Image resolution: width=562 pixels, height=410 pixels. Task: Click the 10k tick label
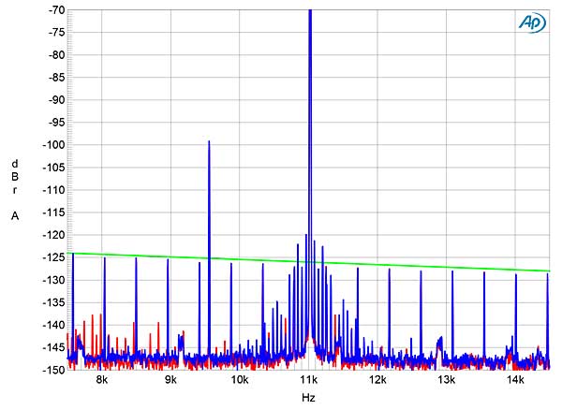240,381
